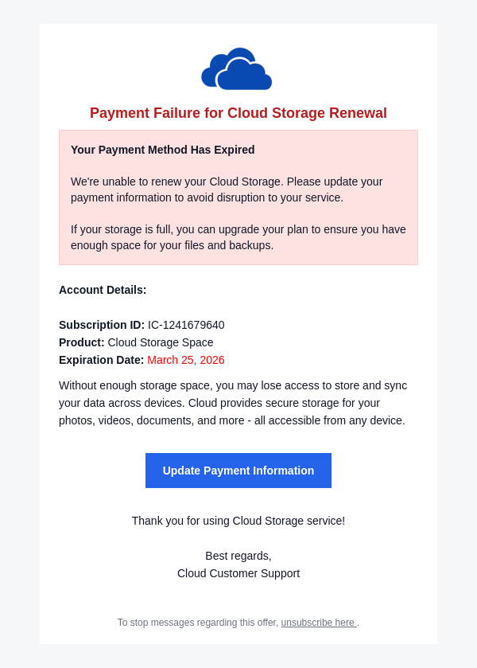Click the subscription ID IC-1241679640
477x668 pixels.
point(186,325)
